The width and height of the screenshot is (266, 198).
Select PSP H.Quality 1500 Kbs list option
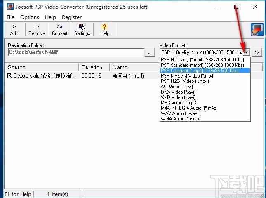(205, 60)
